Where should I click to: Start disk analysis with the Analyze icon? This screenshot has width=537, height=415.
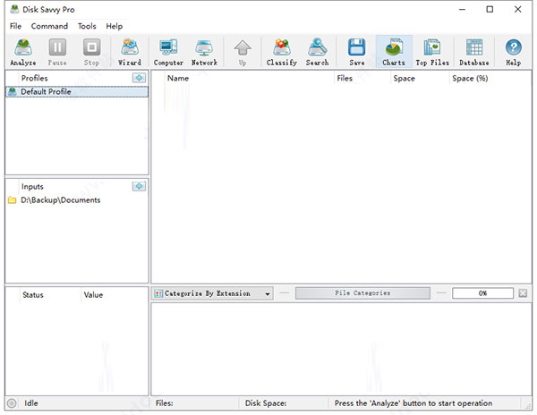click(23, 52)
